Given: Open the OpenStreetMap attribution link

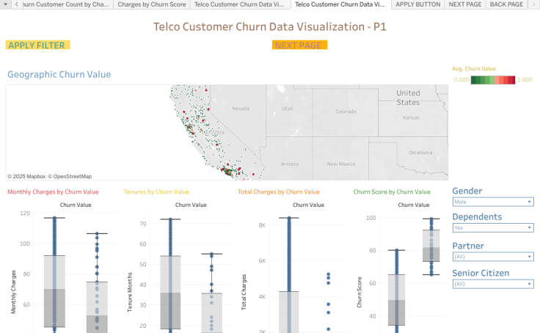Looking at the screenshot, I should point(70,176).
